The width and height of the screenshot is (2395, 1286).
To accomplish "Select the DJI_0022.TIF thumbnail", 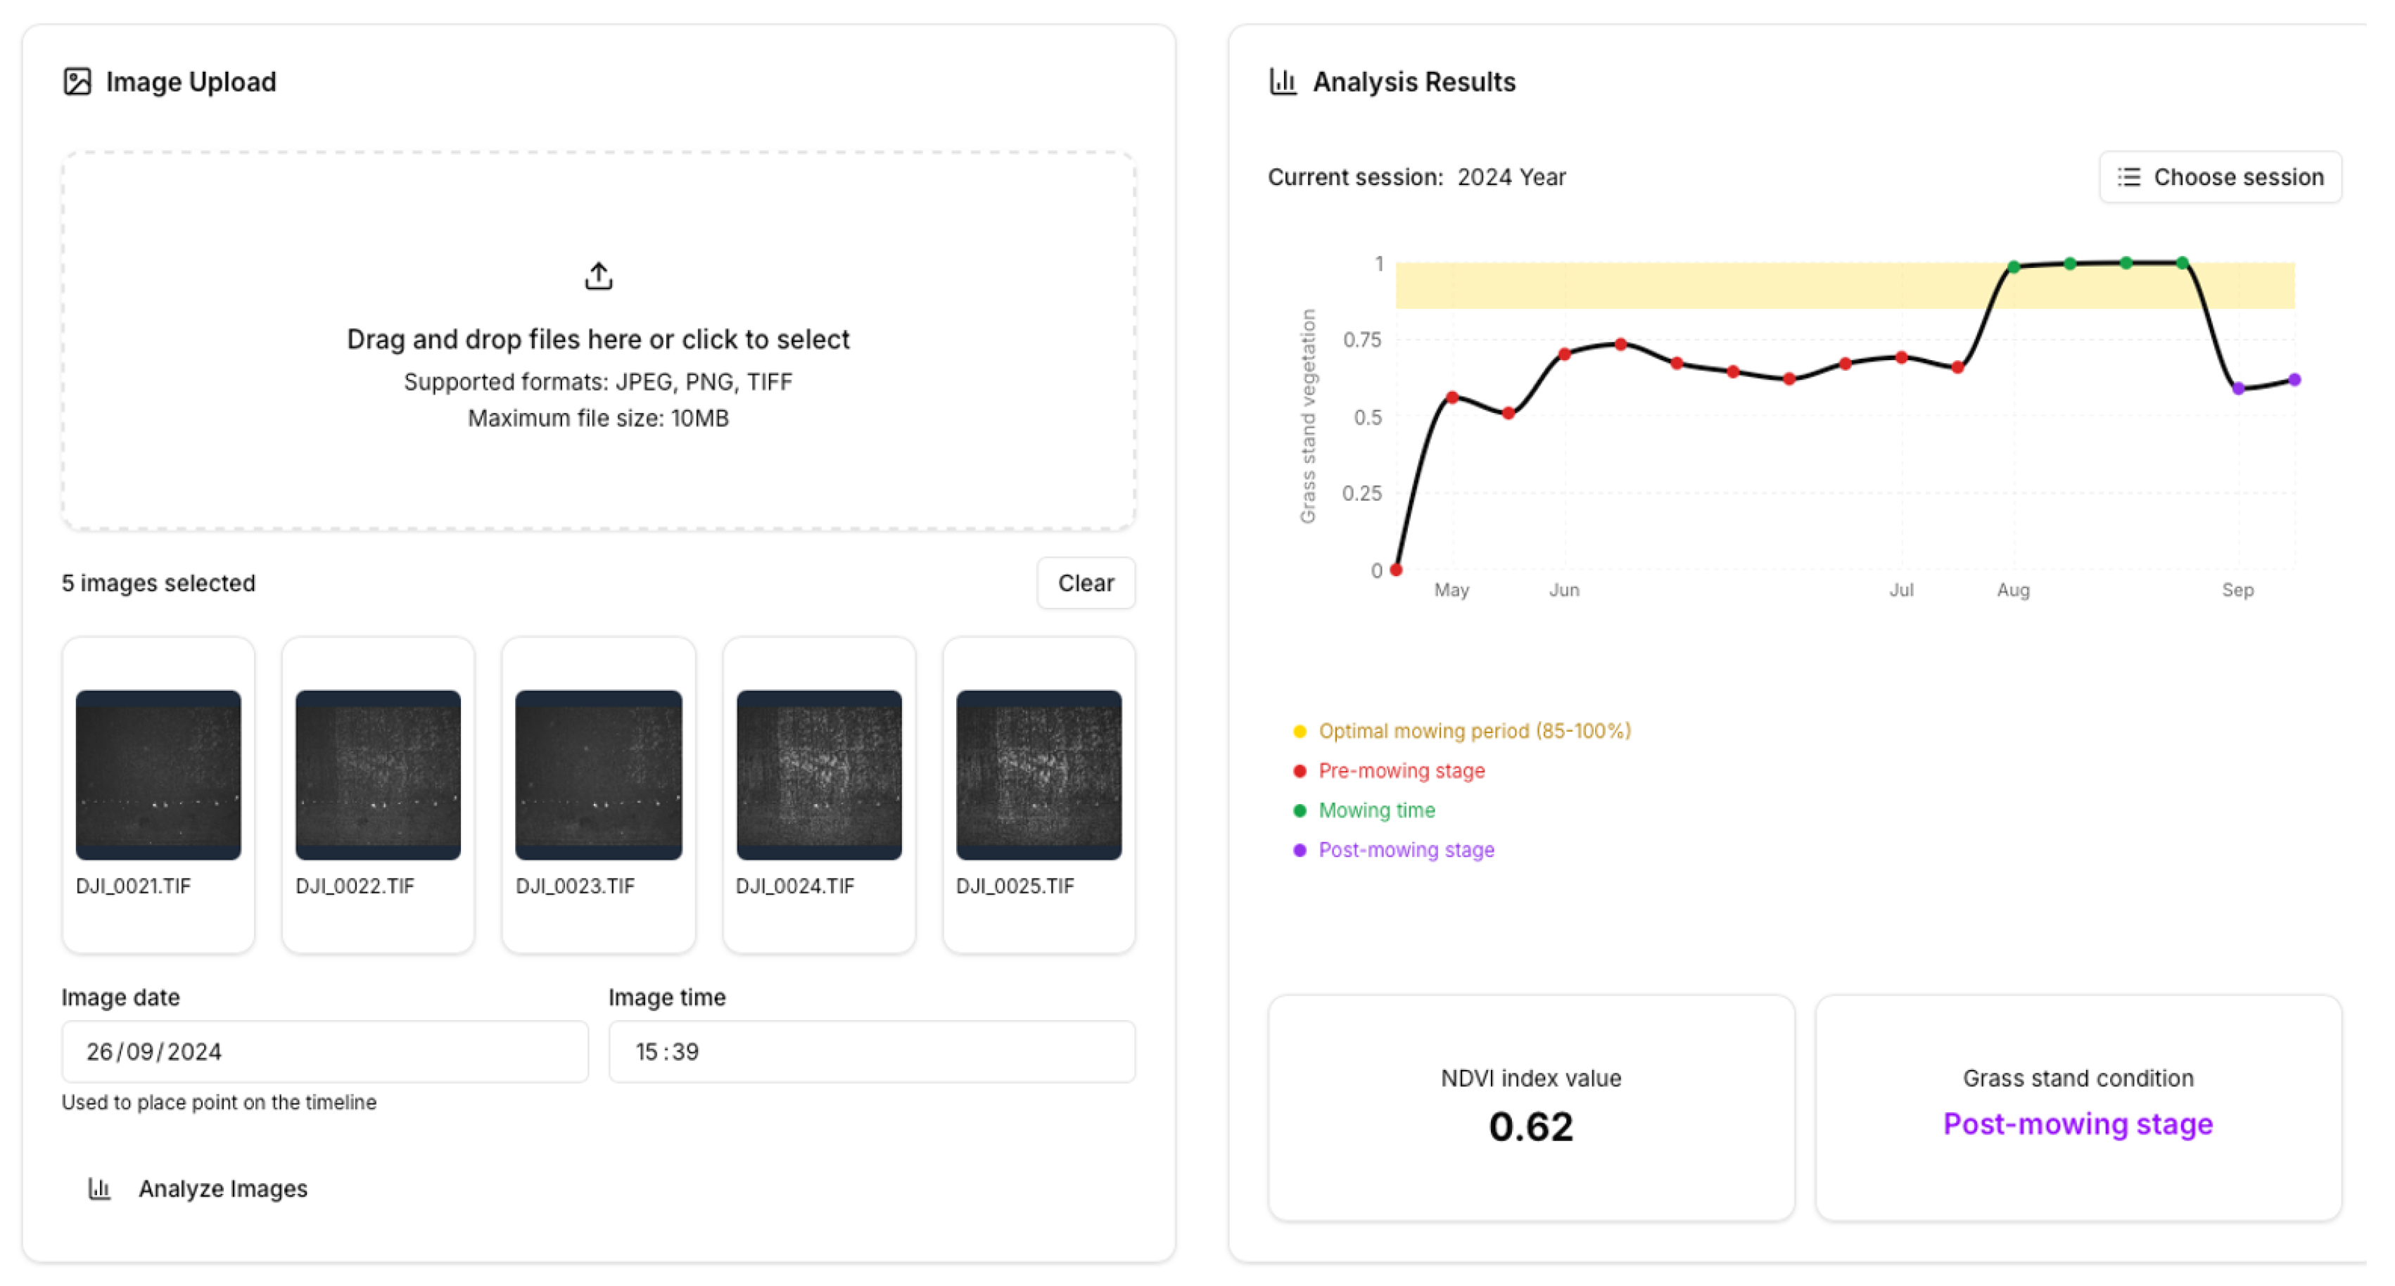I will coord(377,775).
